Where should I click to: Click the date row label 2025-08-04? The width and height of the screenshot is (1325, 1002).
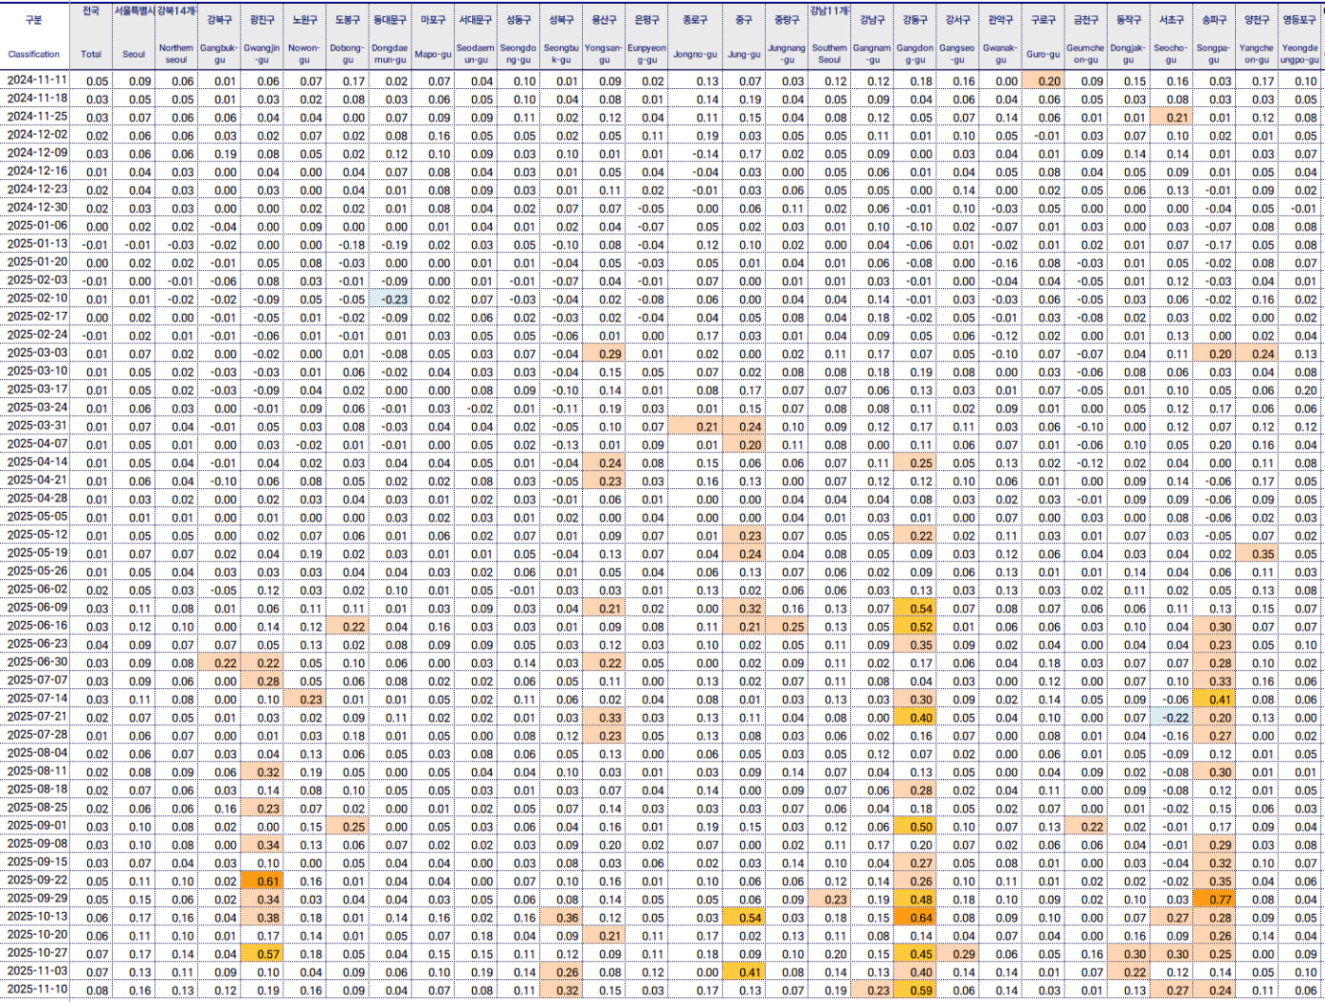point(37,752)
